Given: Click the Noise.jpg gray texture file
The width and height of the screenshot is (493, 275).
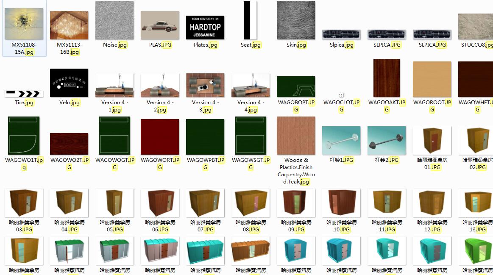Looking at the screenshot, I should point(114,21).
